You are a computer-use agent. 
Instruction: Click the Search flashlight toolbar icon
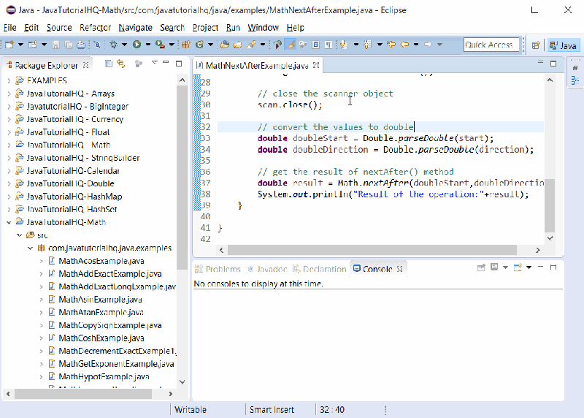(251, 45)
